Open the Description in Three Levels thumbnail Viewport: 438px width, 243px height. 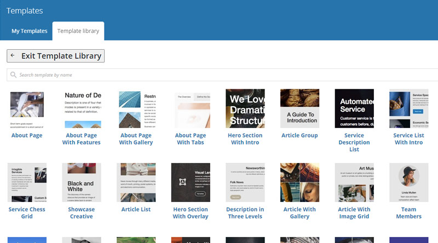point(245,183)
